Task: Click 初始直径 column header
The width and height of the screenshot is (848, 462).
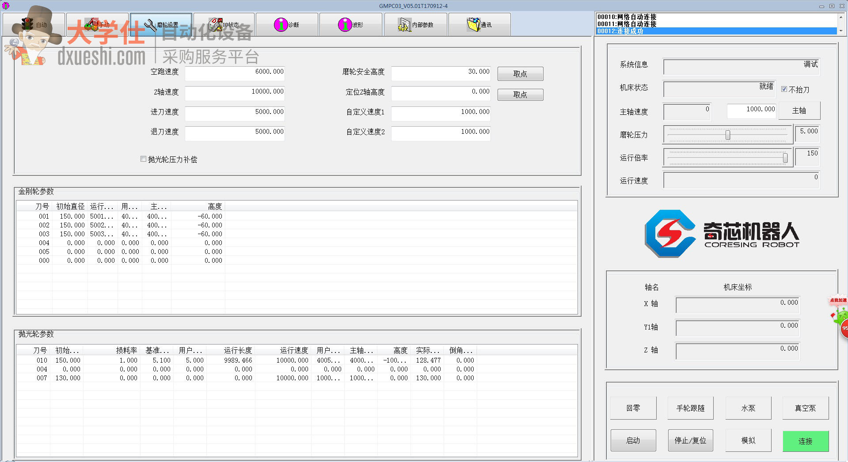Action: coord(70,206)
